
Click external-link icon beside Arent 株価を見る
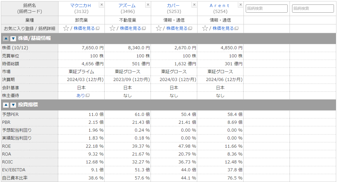point(236,28)
